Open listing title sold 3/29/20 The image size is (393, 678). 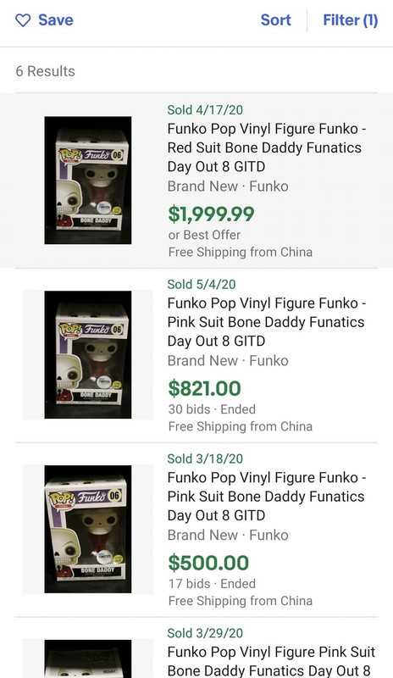tap(271, 661)
